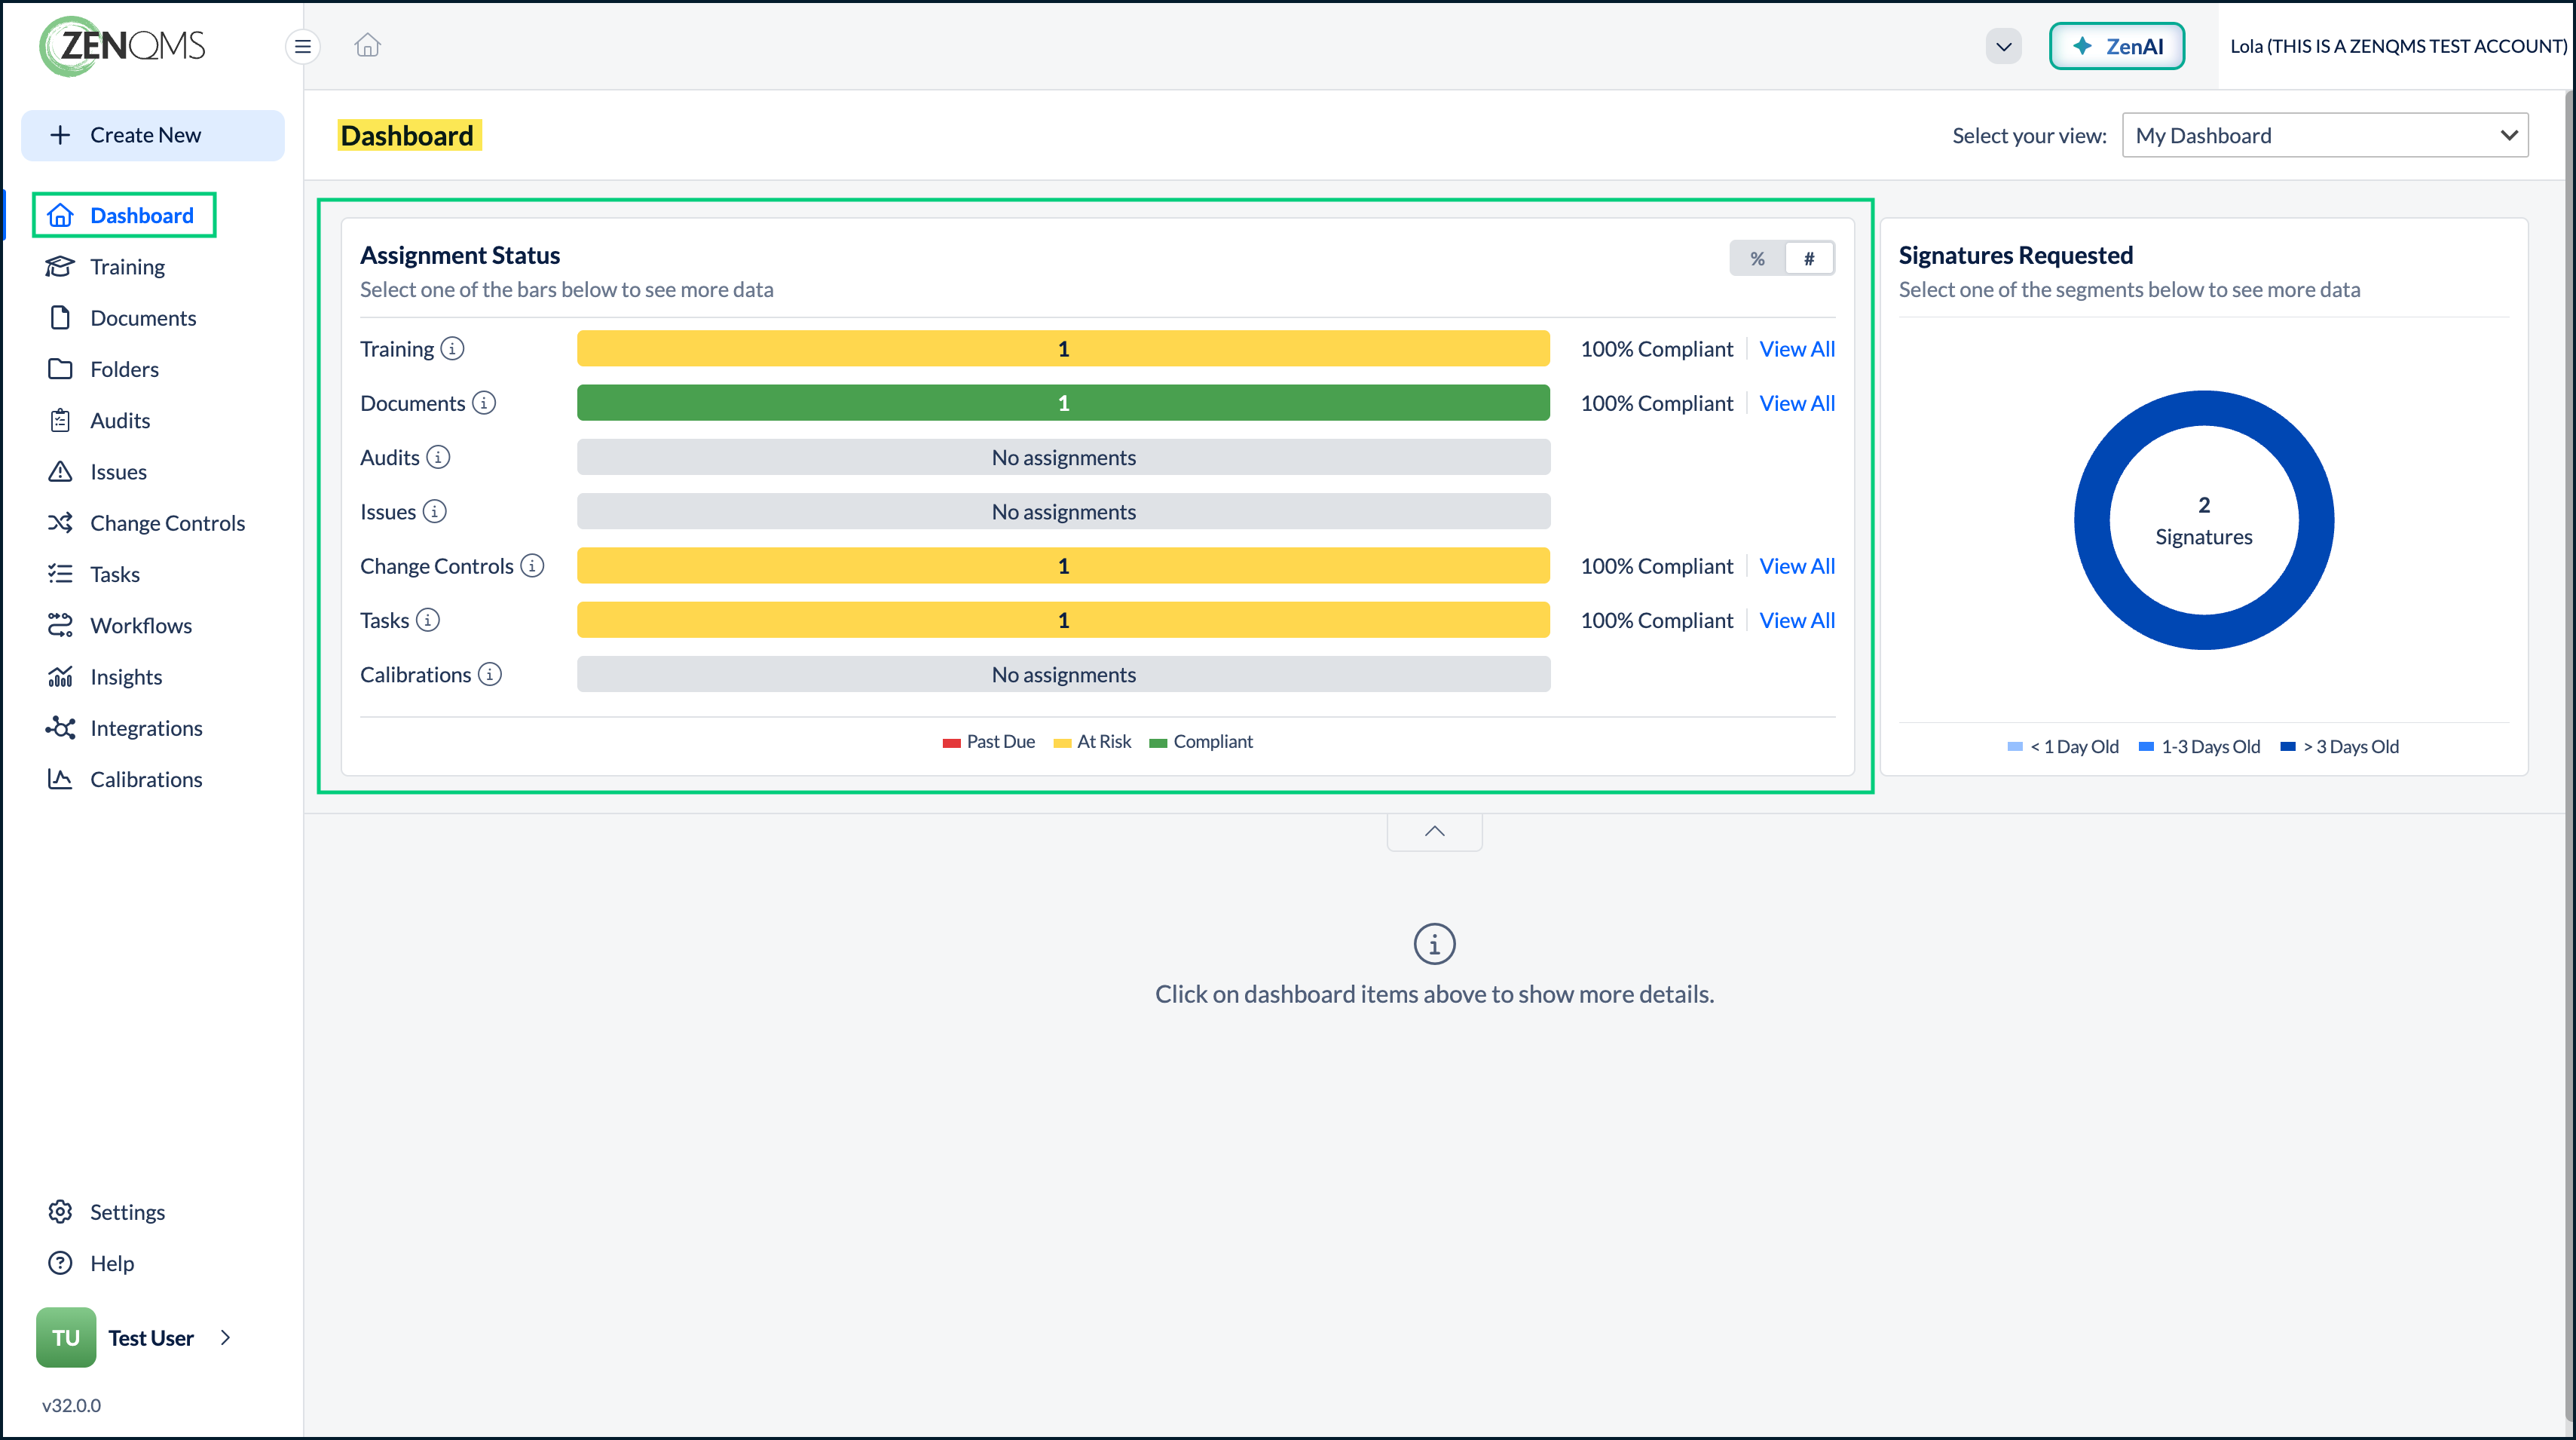Open info tooltip next to Issues row
The height and width of the screenshot is (1440, 2576).
coord(434,511)
